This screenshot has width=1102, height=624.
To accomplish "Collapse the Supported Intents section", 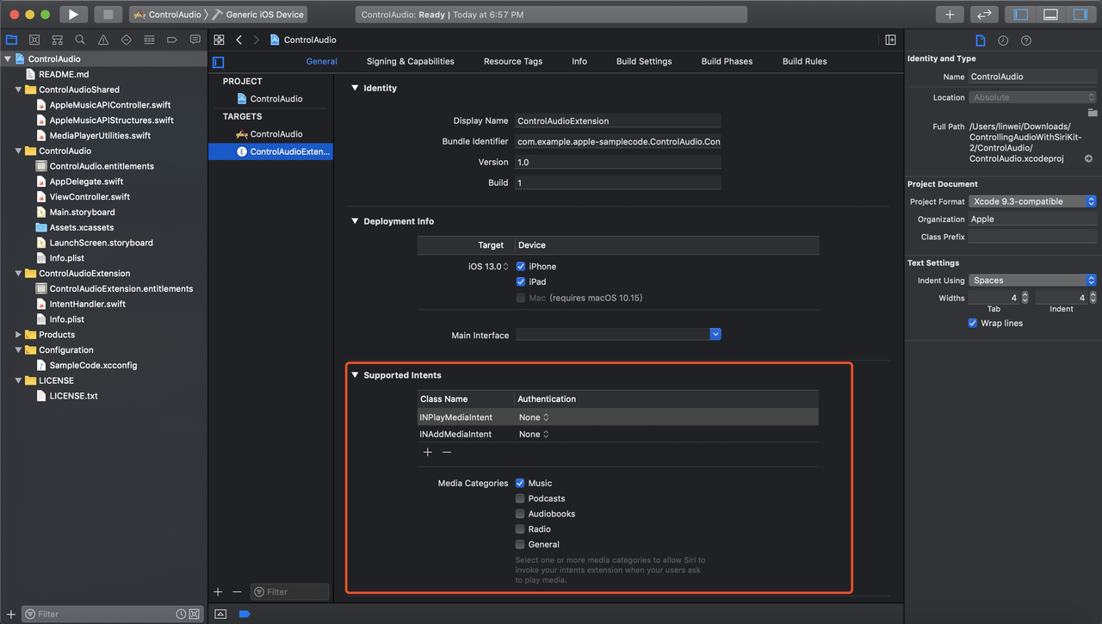I will [355, 375].
